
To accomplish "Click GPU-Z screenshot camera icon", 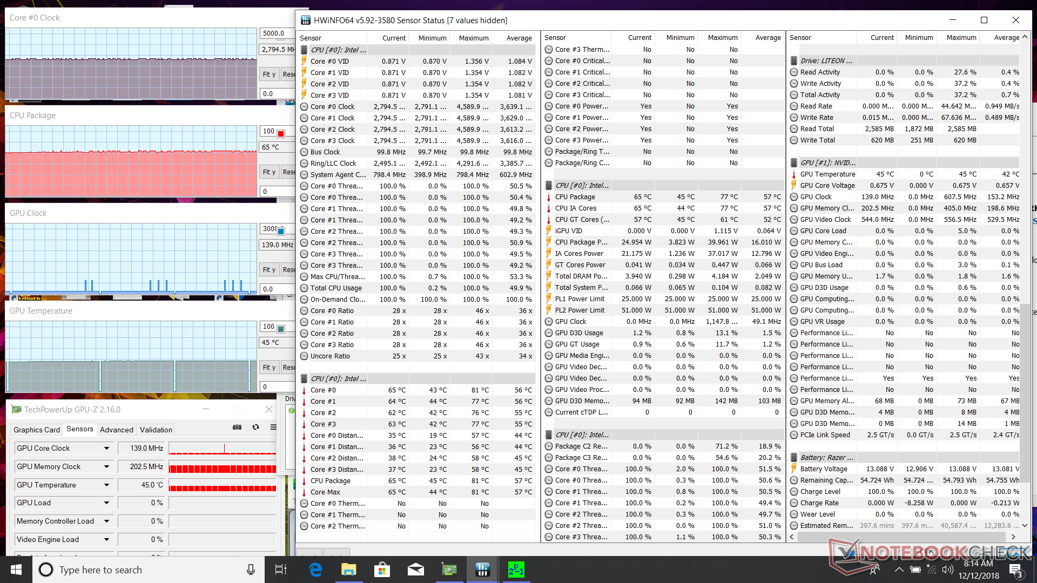I will 237,427.
